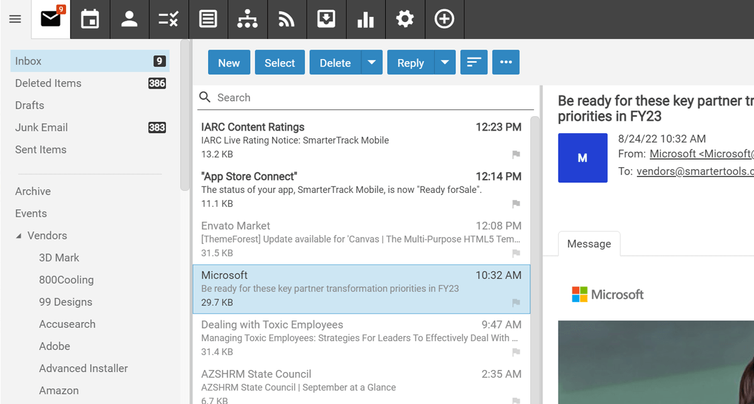Toggle flag on IARC Content Ratings email
Viewport: 754px width, 404px height.
[x=516, y=155]
